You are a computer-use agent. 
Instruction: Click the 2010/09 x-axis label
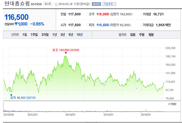coord(9,115)
